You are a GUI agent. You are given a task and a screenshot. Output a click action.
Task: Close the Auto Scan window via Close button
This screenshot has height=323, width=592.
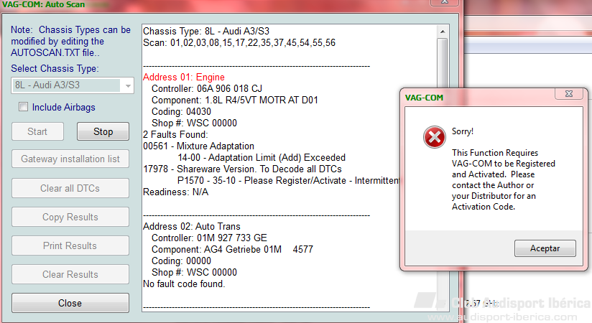click(x=70, y=303)
